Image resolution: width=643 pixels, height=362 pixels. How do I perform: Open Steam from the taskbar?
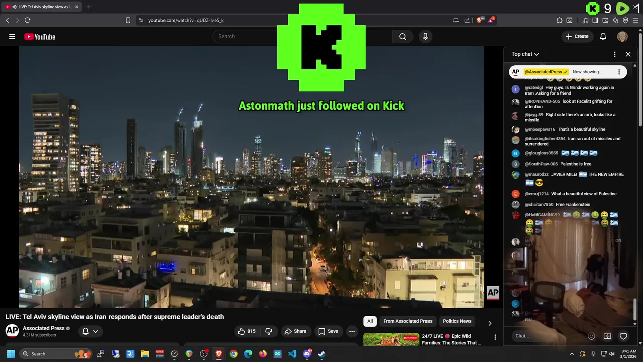(321, 354)
